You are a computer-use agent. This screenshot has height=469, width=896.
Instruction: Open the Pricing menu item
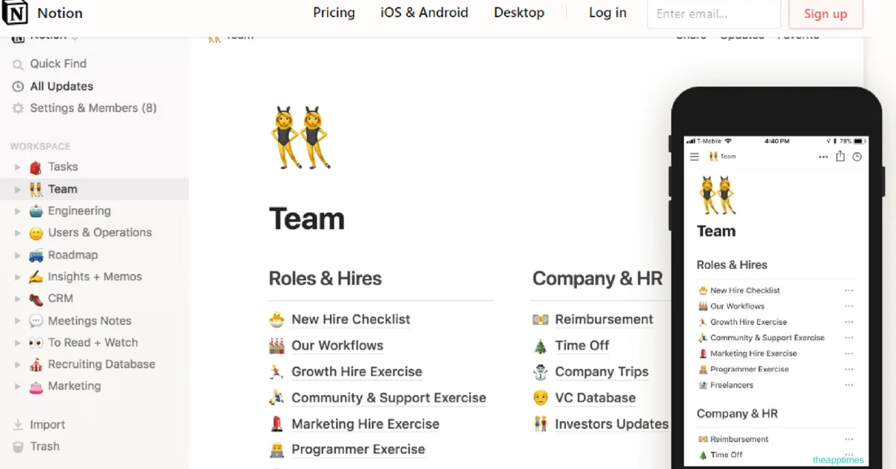click(x=334, y=13)
